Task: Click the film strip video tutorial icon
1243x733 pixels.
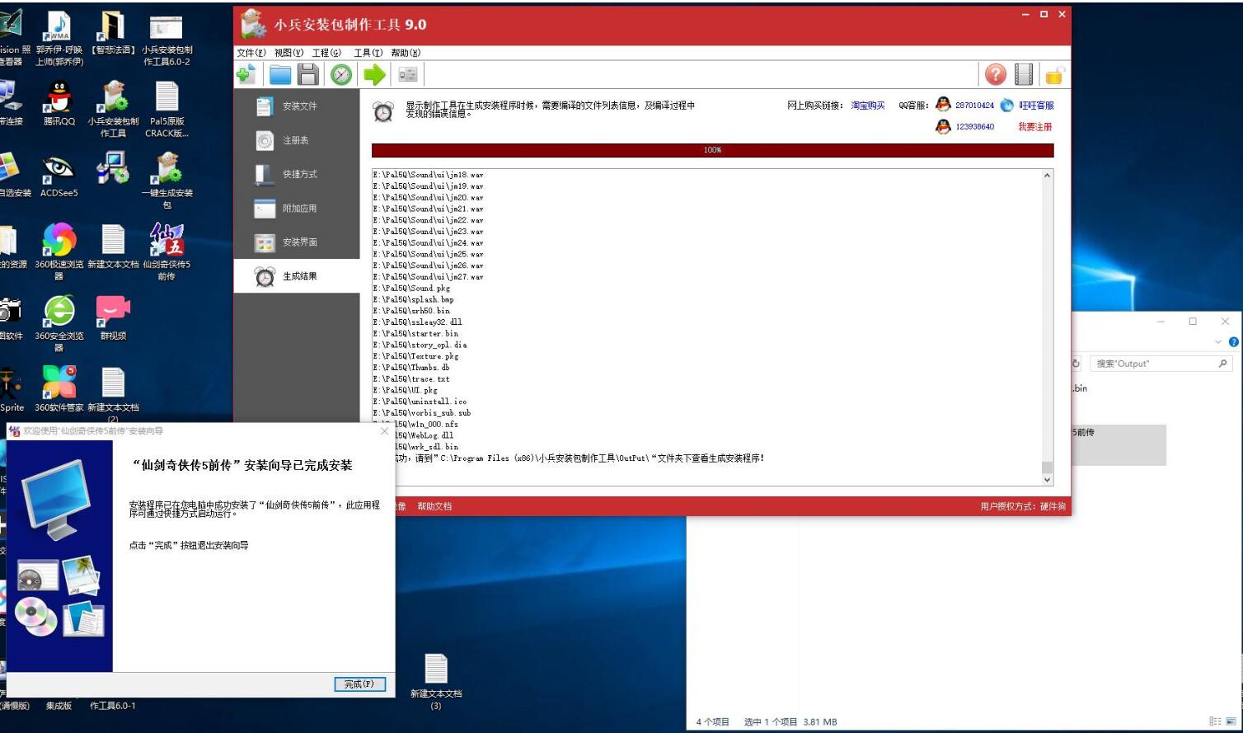Action: pos(1024,75)
